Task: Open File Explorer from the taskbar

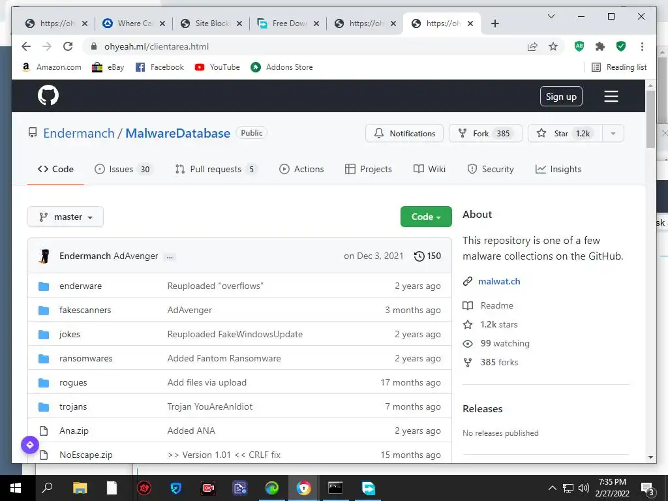Action: click(80, 488)
